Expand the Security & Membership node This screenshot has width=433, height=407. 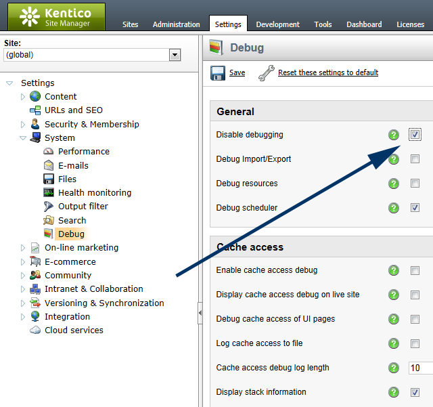(x=23, y=125)
